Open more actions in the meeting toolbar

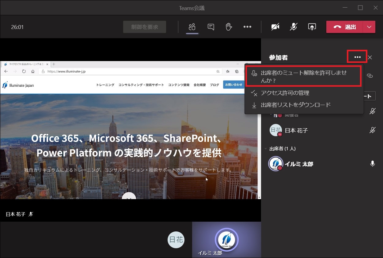click(247, 27)
